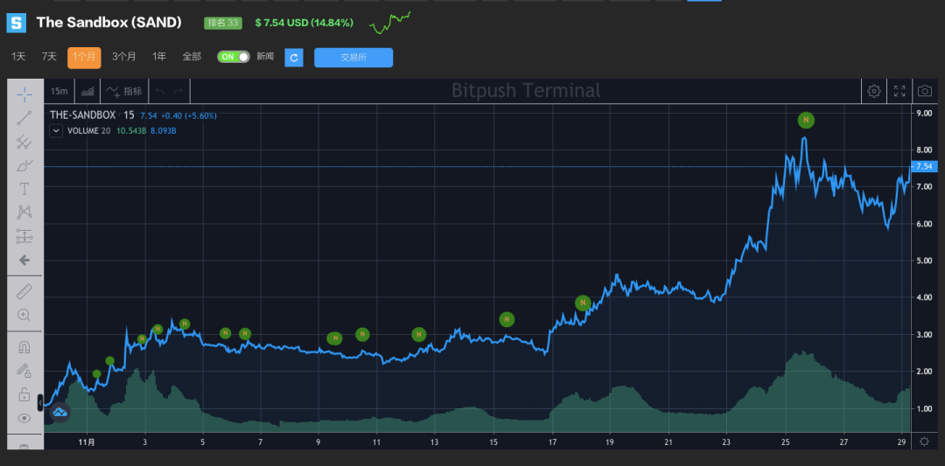The height and width of the screenshot is (466, 945).
Task: Select the text annotation tool
Action: [24, 189]
